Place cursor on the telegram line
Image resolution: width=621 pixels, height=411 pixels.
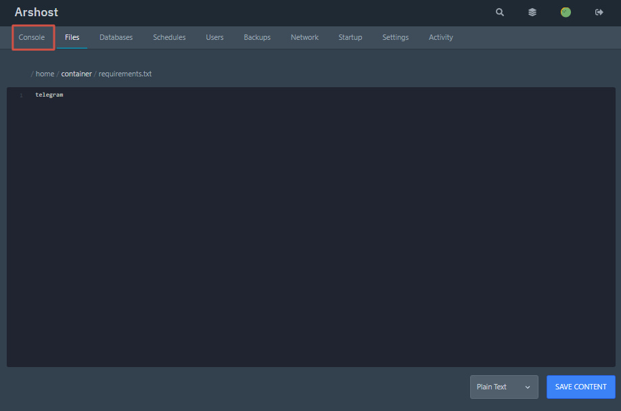49,95
